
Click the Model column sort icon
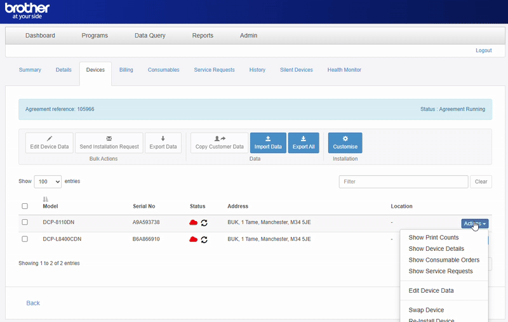coord(46,199)
